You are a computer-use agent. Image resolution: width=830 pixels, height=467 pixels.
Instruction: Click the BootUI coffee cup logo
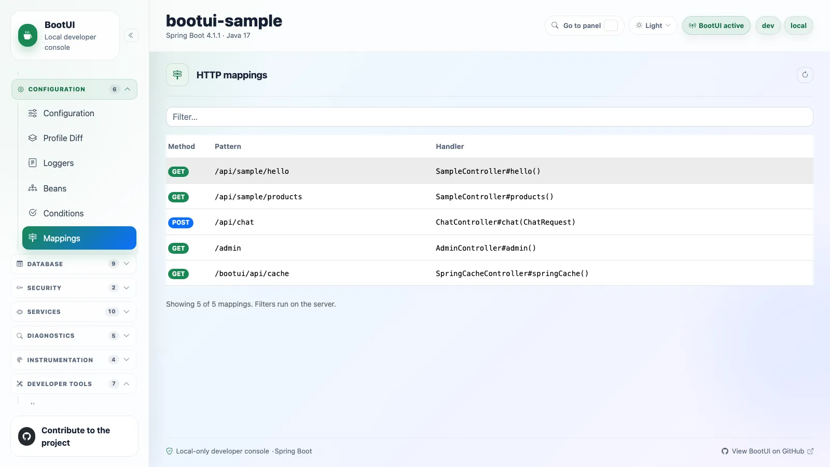pos(27,35)
